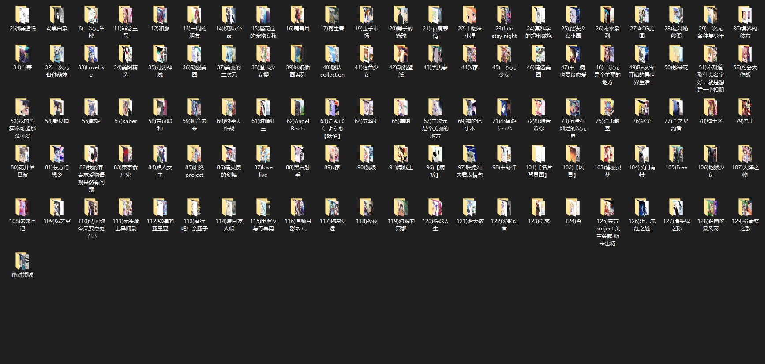Viewport: 765px width, 364px height.
Task: Click the 16)萌兽耳 folder icon
Action: point(297,15)
